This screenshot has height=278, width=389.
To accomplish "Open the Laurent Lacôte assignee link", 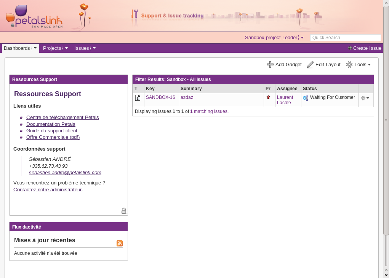I will tap(285, 100).
